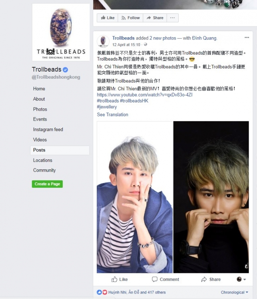Viewport: 257px width, 299px height.
Task: Open the Photos section in sidebar
Action: click(40, 109)
